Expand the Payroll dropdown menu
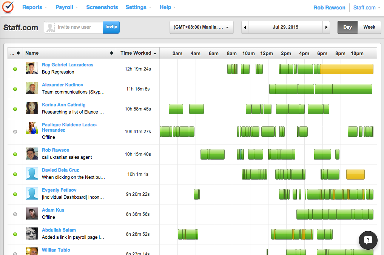384x255 pixels. tap(66, 7)
